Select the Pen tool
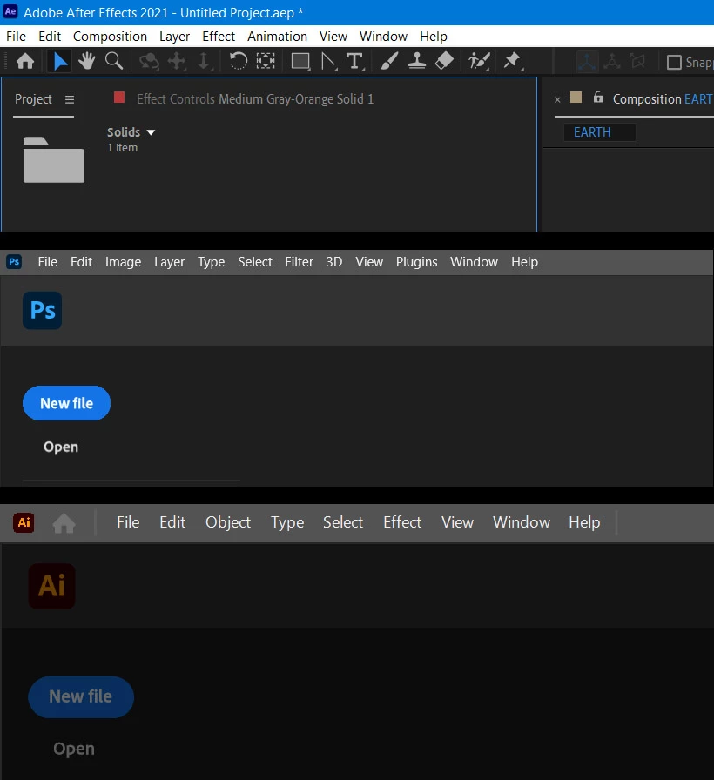Screen dimensions: 714x780 tap(328, 62)
